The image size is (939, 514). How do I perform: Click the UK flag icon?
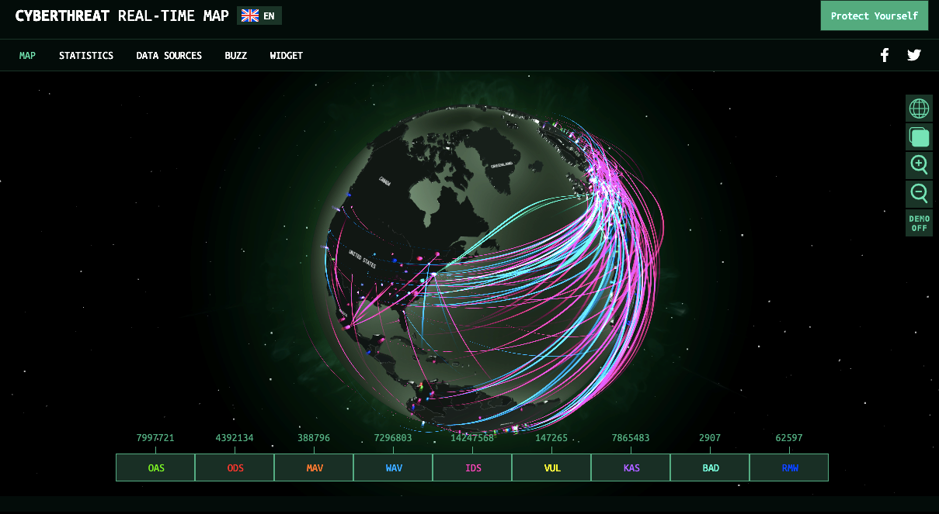[x=250, y=16]
